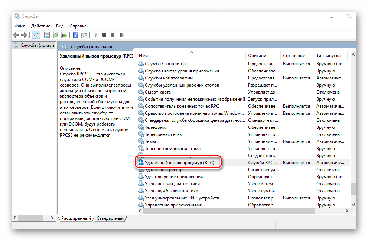This screenshot has height=241, width=368.
Task: Click right arrow of services list horizontal scrollbar
Action: [347, 211]
